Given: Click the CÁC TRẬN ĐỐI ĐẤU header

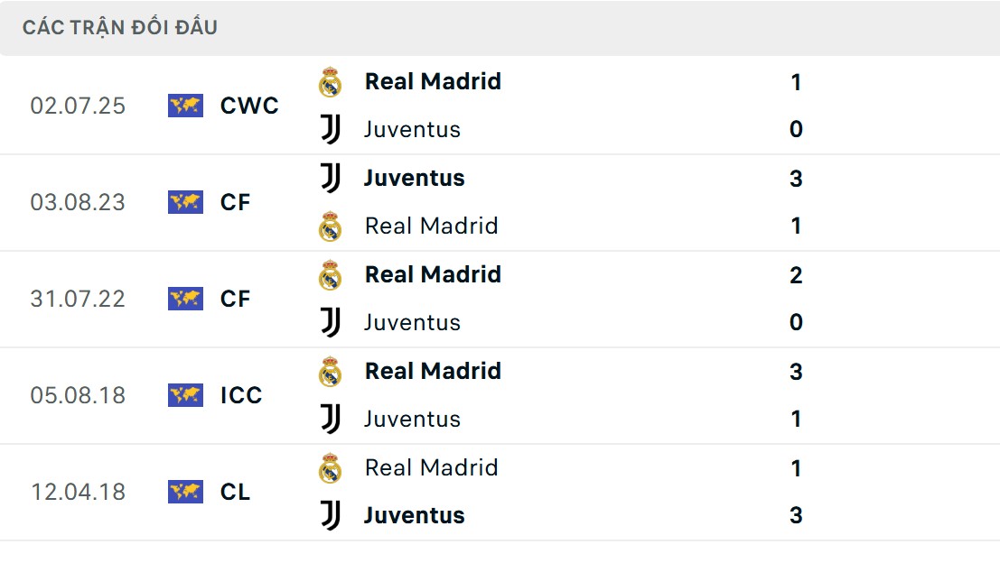Looking at the screenshot, I should click(x=118, y=27).
